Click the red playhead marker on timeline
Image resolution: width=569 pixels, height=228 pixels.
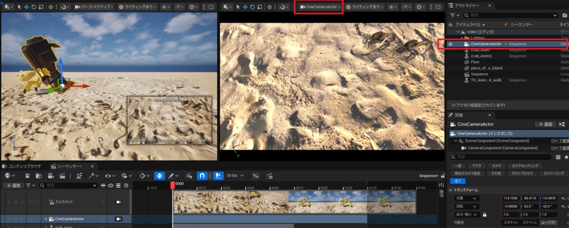tap(173, 185)
